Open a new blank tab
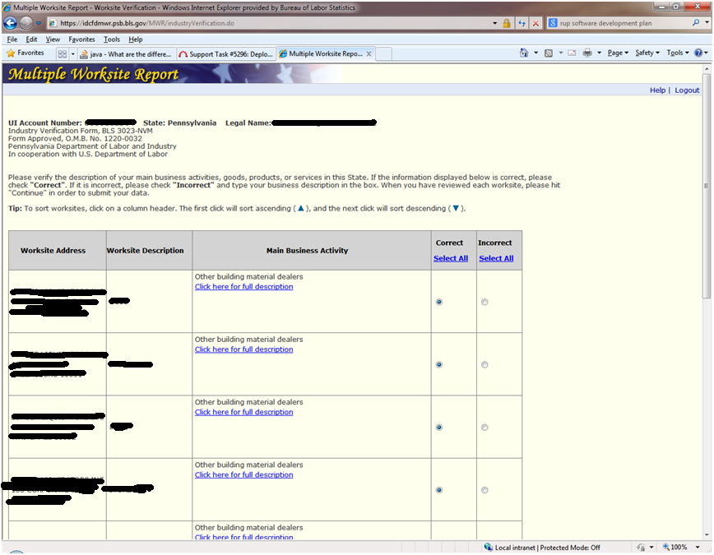This screenshot has width=714, height=555. [383, 53]
